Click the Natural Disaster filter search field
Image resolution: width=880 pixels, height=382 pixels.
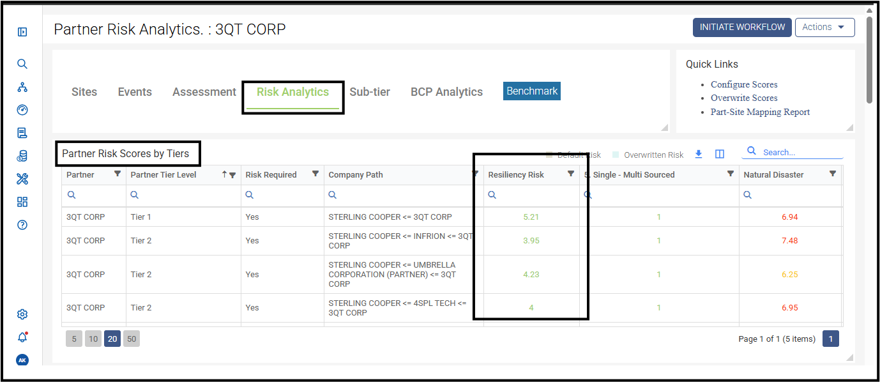(790, 195)
